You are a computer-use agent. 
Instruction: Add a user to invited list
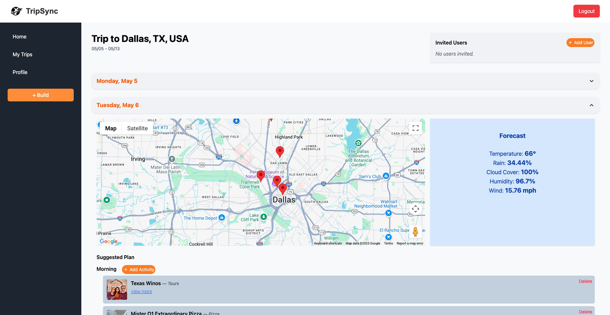click(x=580, y=43)
